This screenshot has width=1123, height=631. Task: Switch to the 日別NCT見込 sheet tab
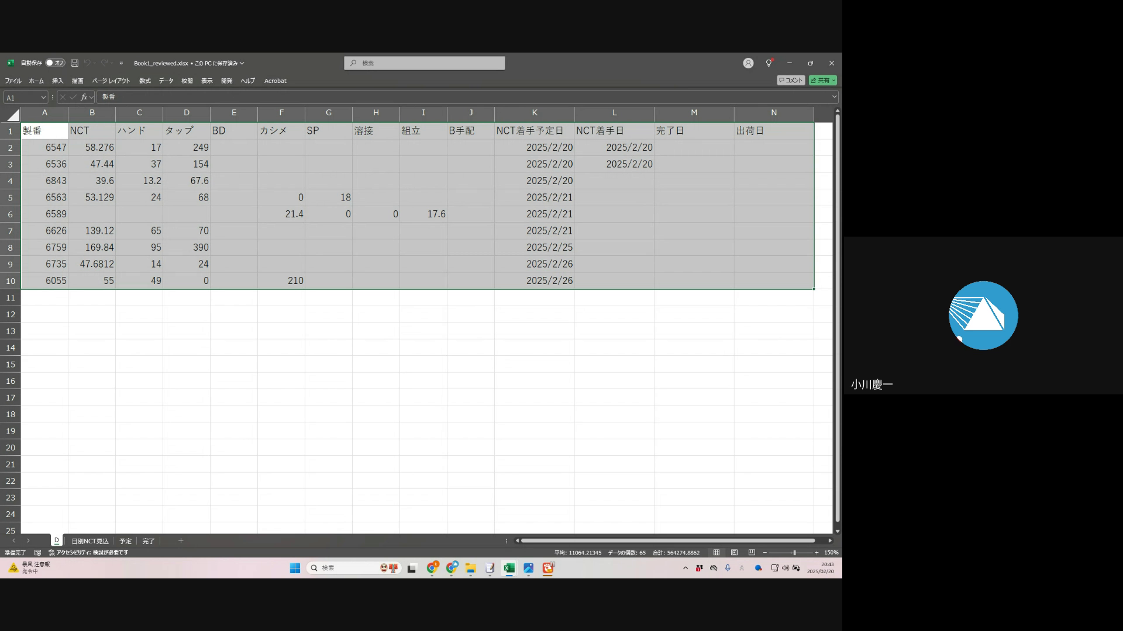pos(89,541)
